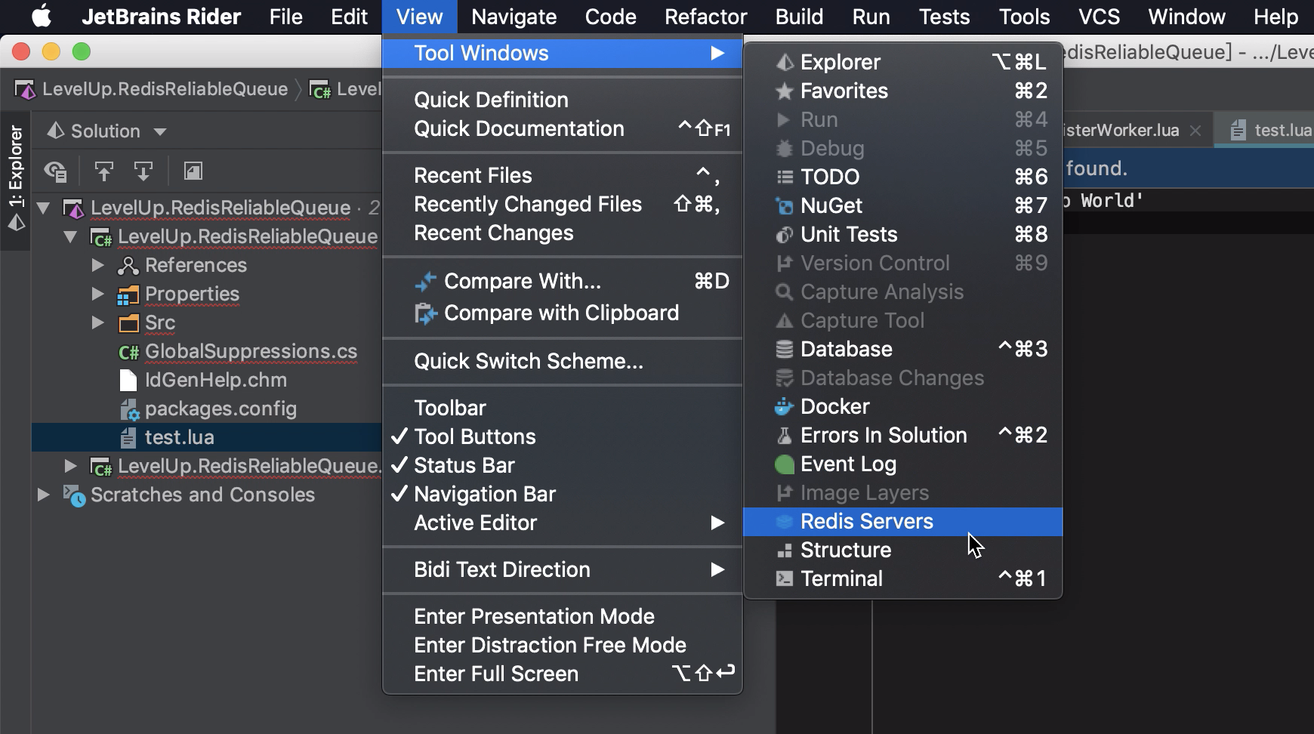Toggle Navigation Bar visibility
The width and height of the screenshot is (1314, 734).
click(562, 494)
